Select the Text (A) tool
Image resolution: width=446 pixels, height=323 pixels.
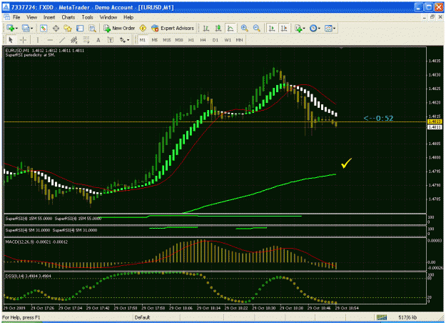tap(98, 40)
